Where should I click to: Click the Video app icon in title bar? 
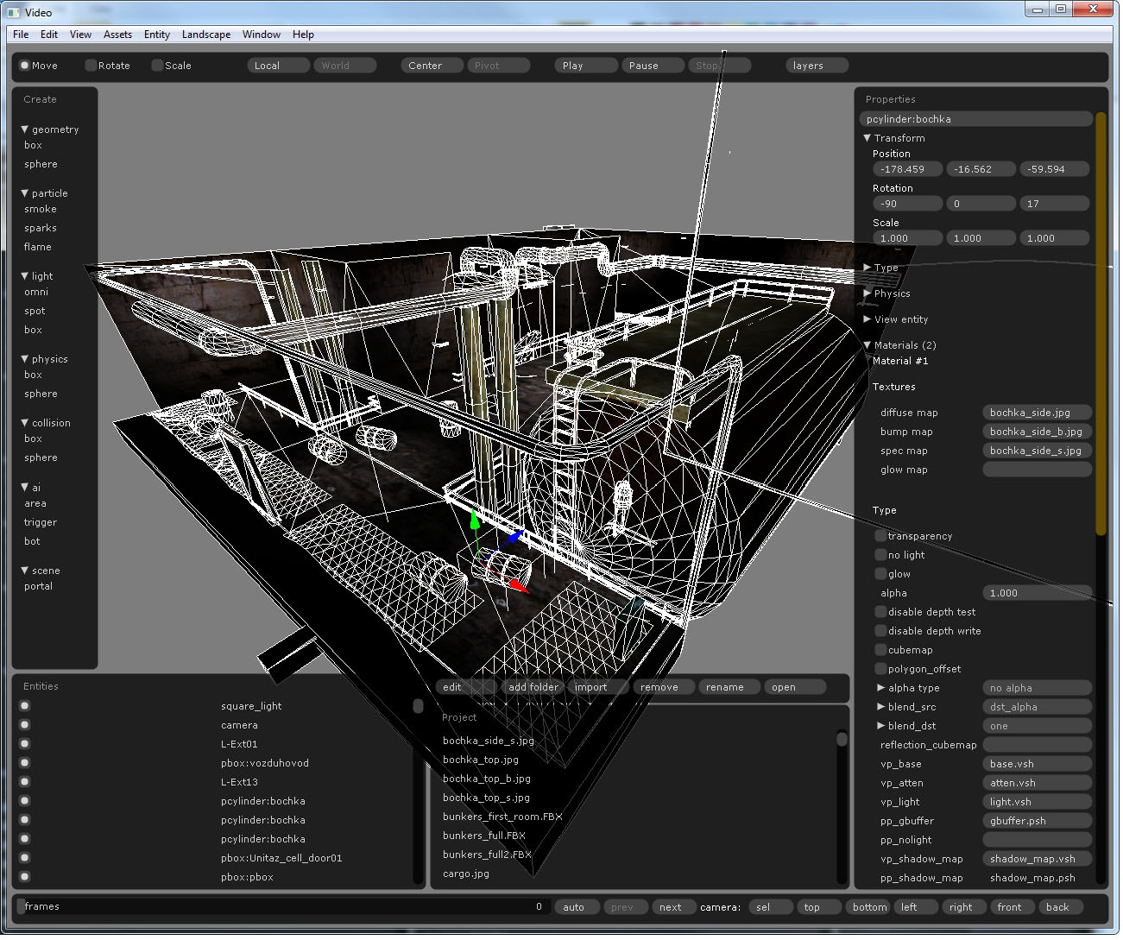point(13,12)
